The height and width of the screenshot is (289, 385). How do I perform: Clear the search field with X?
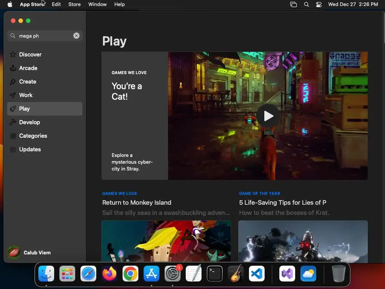[76, 36]
